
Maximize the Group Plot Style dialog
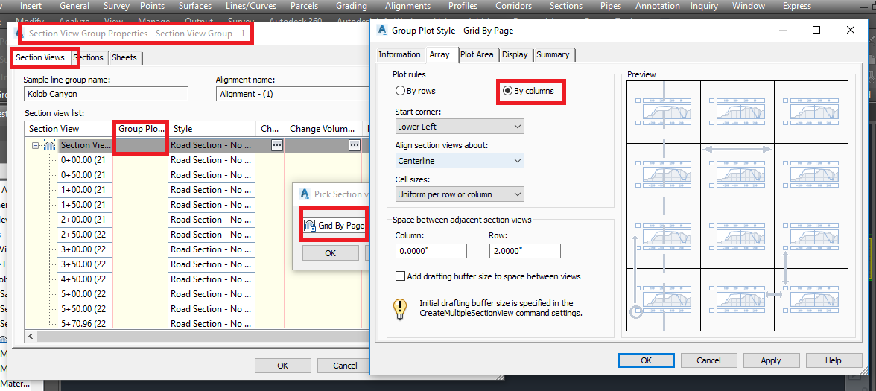click(816, 30)
